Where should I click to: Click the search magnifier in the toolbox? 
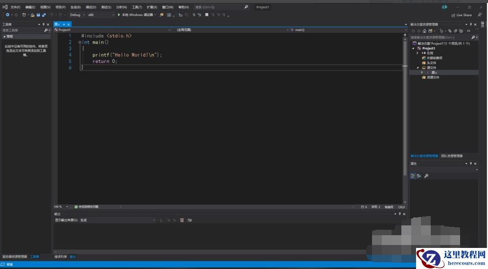pyautogui.click(x=46, y=30)
